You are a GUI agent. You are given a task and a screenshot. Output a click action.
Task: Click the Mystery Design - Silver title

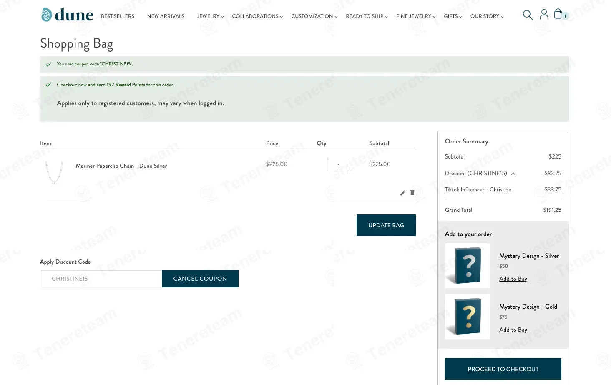[529, 256]
